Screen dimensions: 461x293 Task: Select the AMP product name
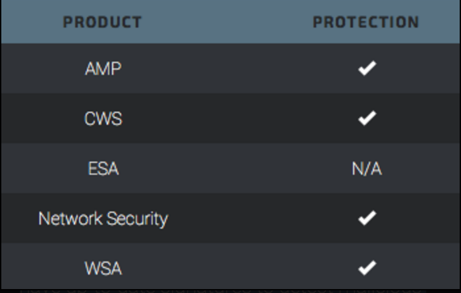[x=103, y=69]
